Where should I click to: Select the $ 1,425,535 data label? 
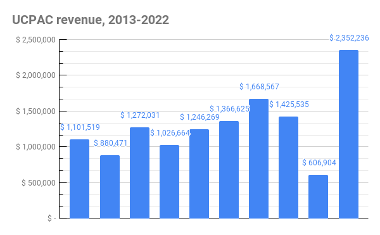(x=289, y=105)
